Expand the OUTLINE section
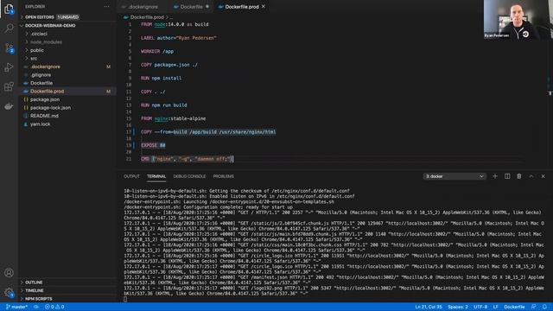 pyautogui.click(x=34, y=282)
